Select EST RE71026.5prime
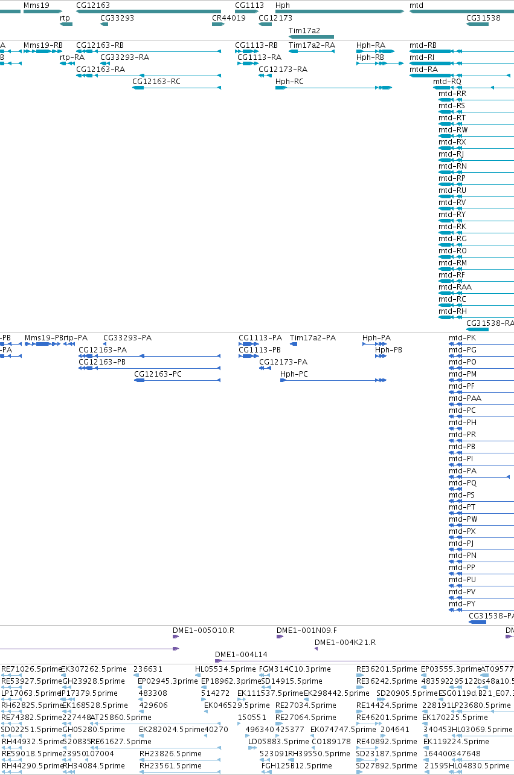514x775 pixels. click(x=32, y=669)
